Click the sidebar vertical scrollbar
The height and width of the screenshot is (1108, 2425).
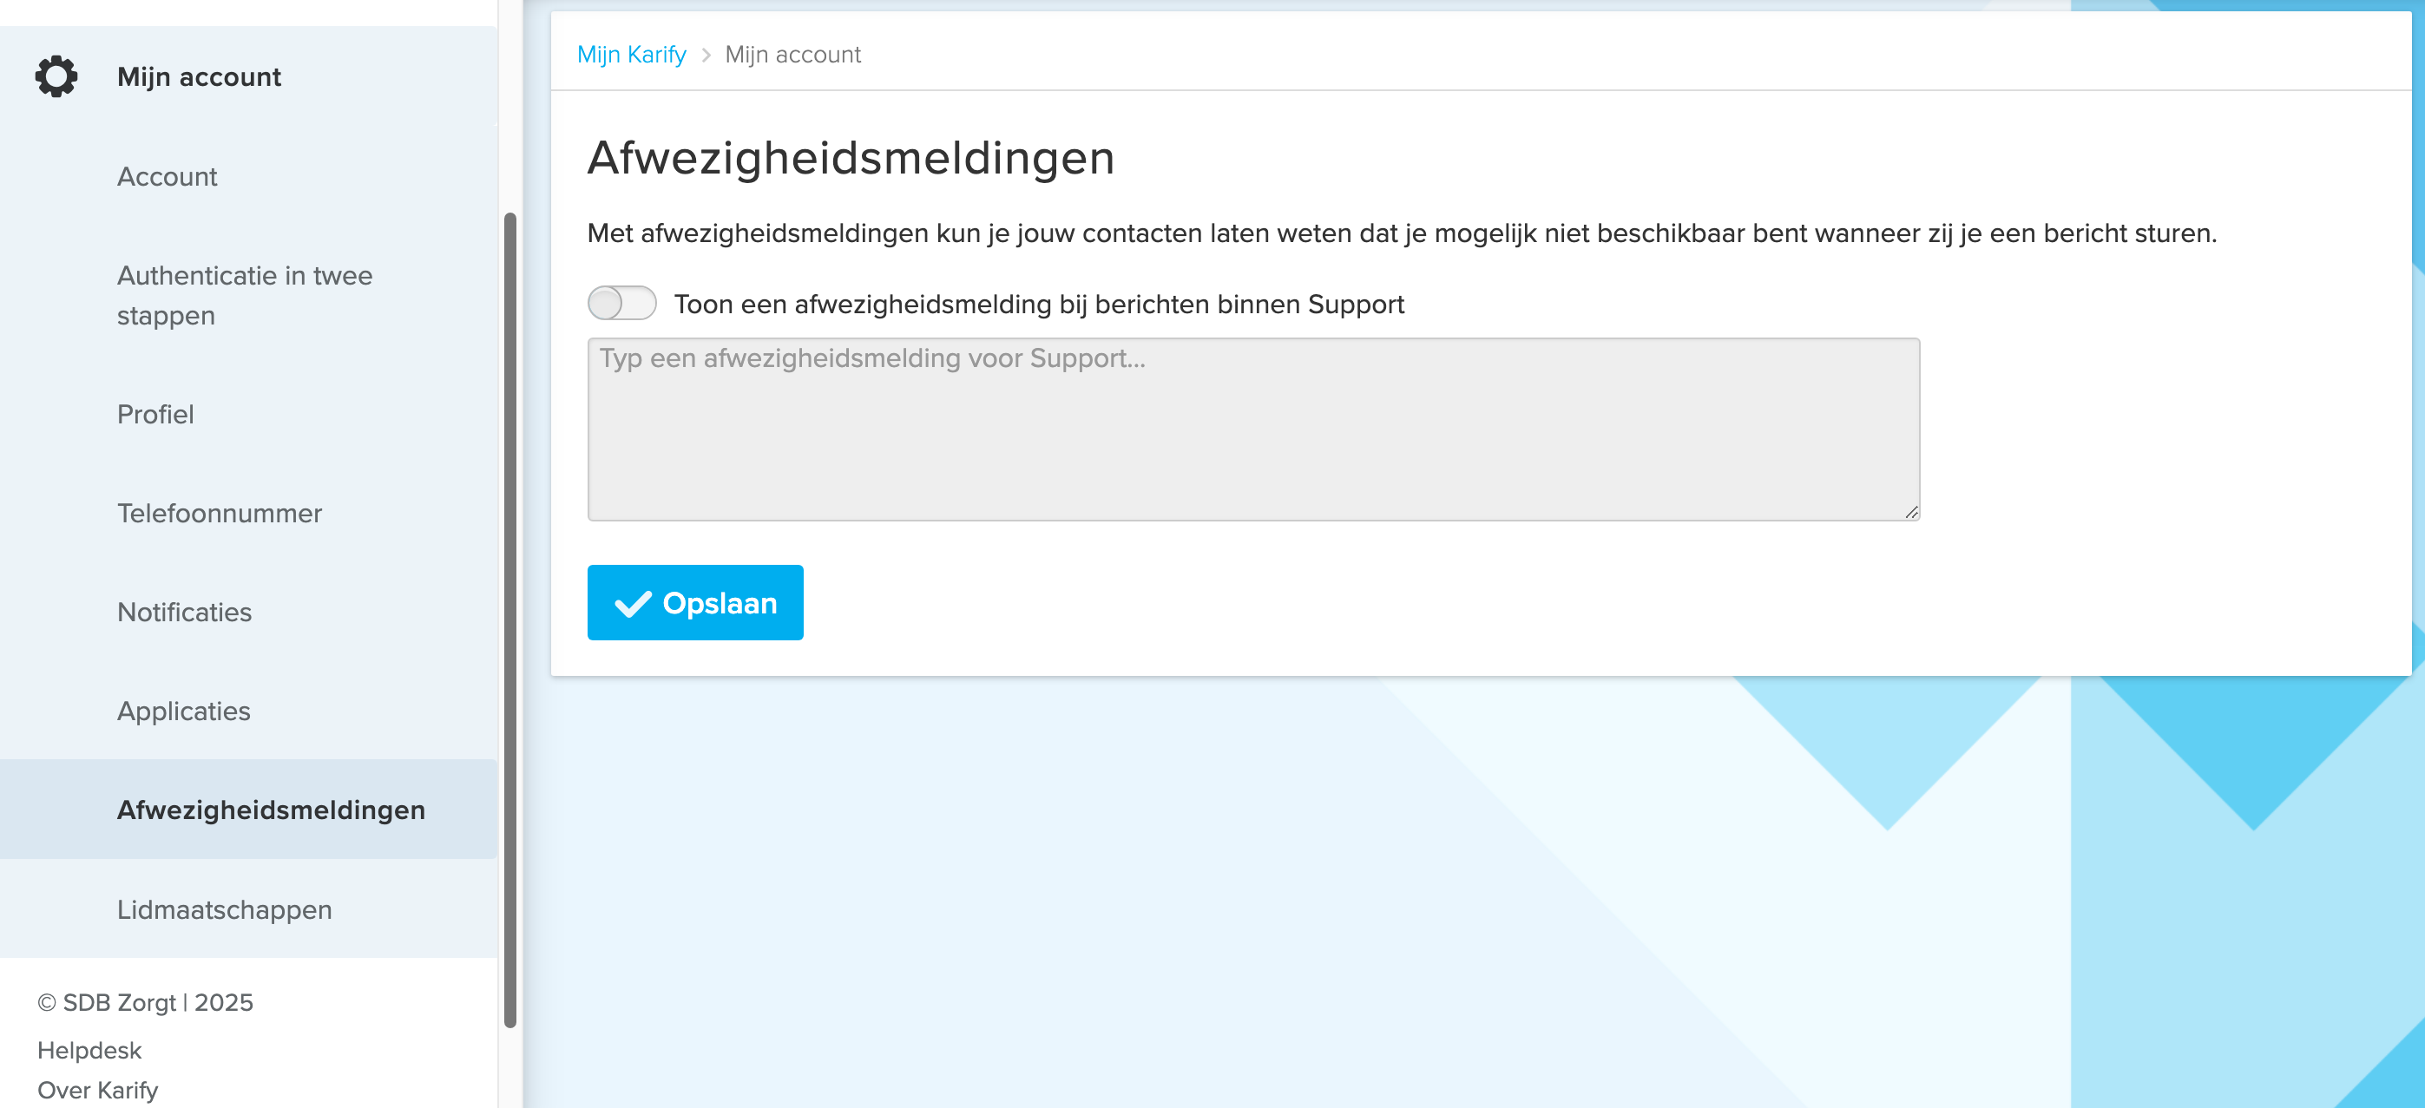point(510,620)
